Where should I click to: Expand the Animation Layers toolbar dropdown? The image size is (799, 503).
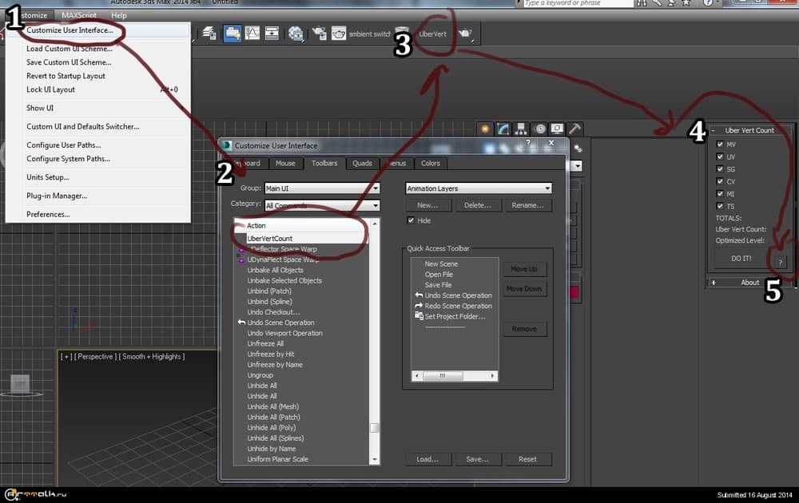[479, 188]
